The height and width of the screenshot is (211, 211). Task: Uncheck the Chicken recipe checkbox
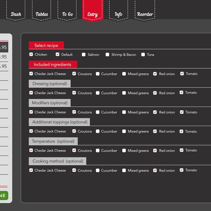[31, 54]
